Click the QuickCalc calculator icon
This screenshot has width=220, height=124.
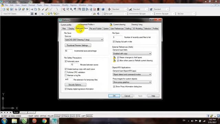[x=98, y=9]
